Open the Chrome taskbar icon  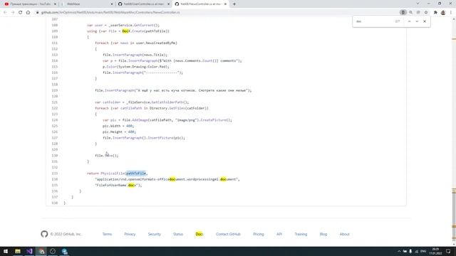[x=41, y=251]
